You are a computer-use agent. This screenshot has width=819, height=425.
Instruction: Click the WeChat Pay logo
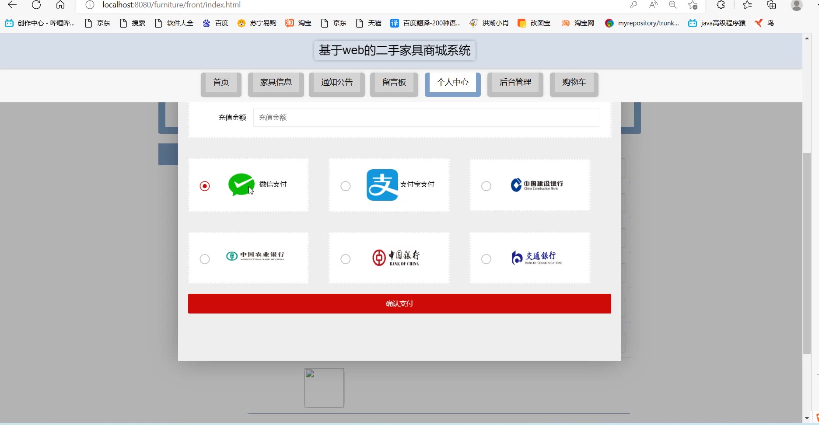[x=241, y=185]
